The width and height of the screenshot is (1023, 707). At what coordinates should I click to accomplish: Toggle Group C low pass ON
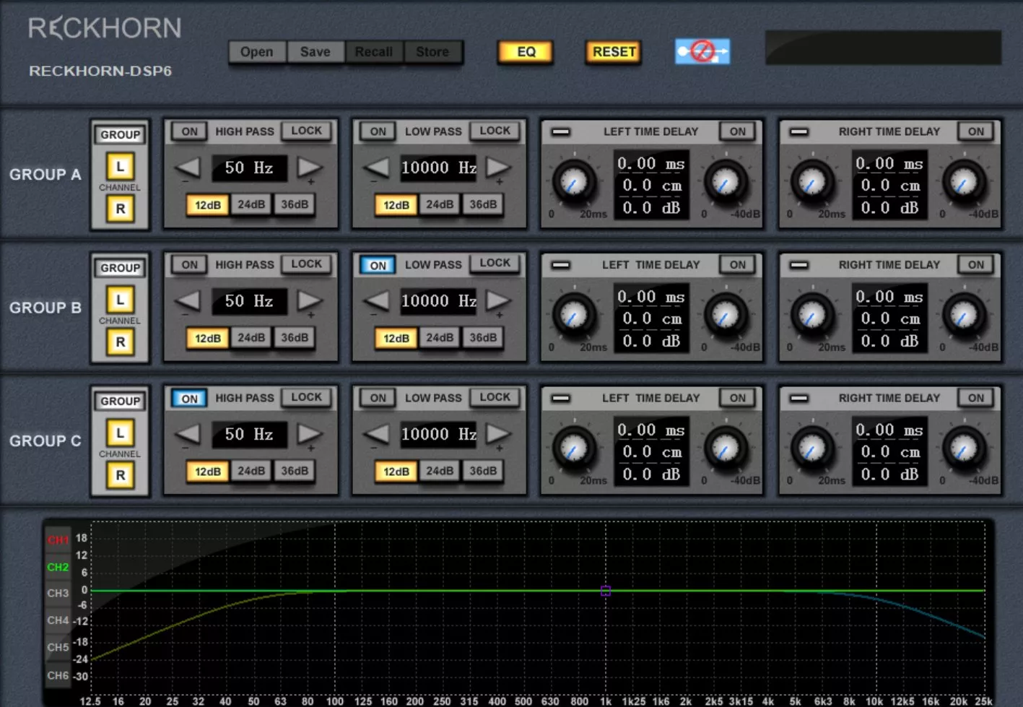378,398
